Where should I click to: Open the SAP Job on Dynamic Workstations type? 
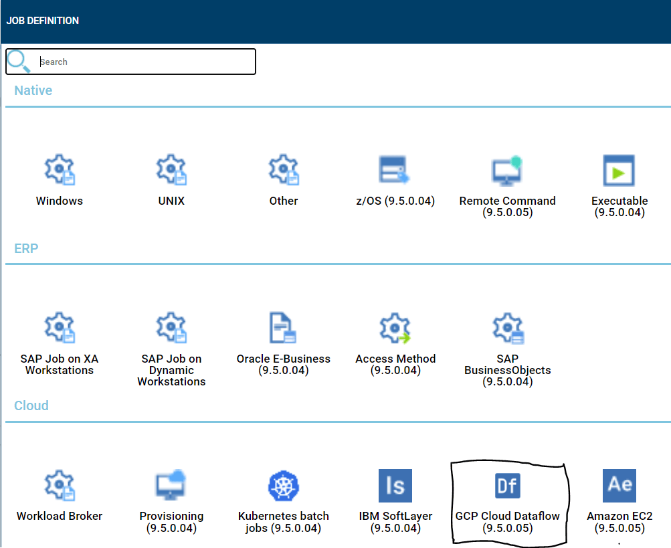point(171,327)
